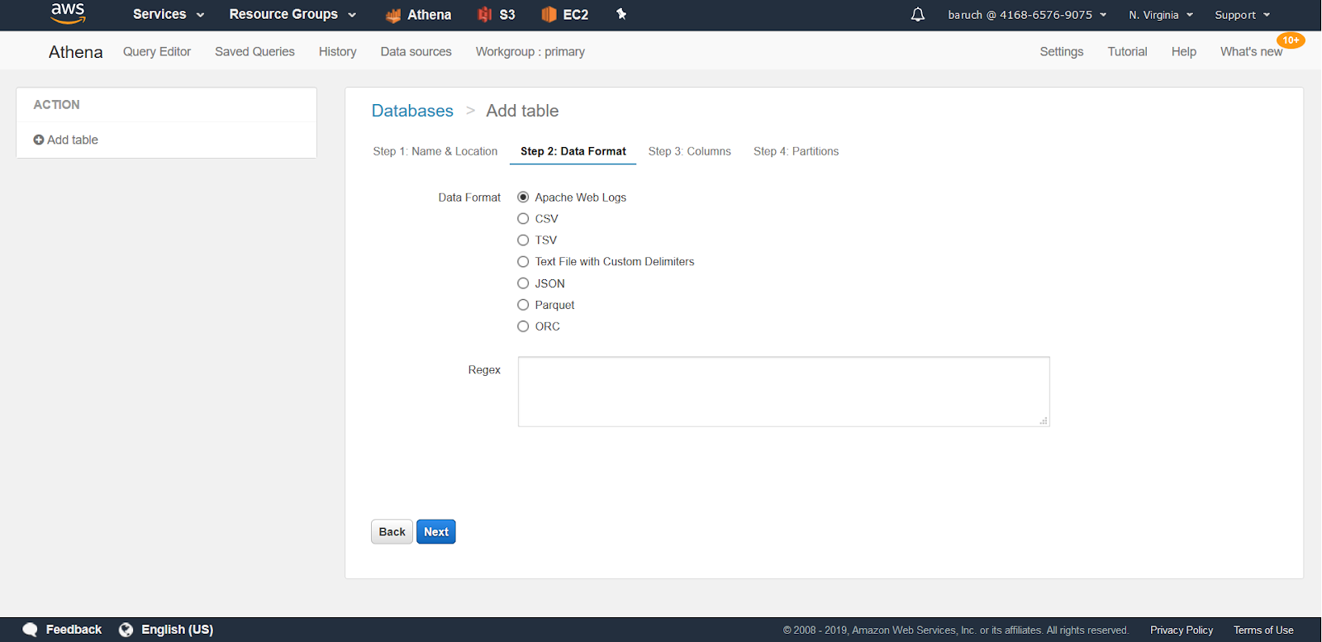1322x642 pixels.
Task: Open What's new
Action: pyautogui.click(x=1252, y=51)
